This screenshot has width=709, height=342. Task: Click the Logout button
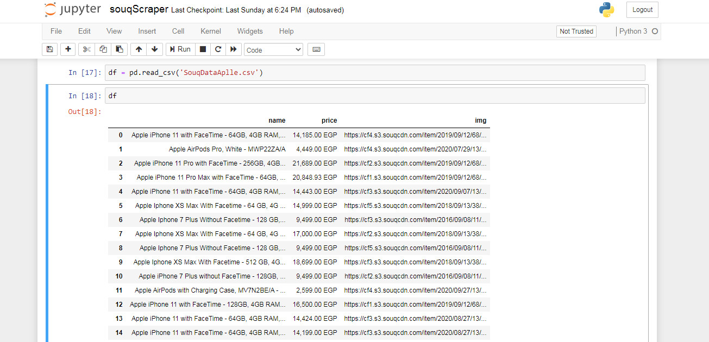point(642,10)
